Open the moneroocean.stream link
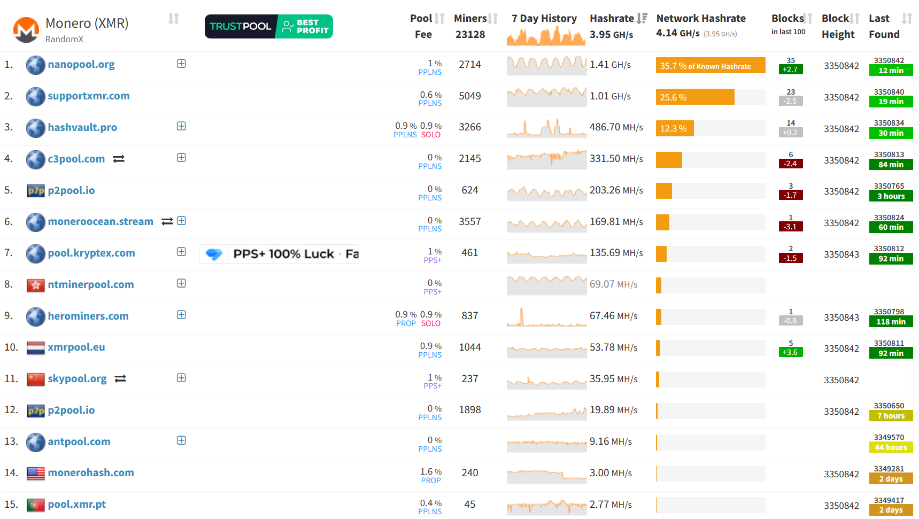The height and width of the screenshot is (519, 919). [x=101, y=221]
